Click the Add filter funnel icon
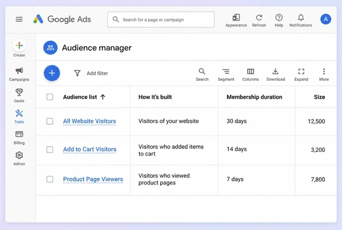 77,73
